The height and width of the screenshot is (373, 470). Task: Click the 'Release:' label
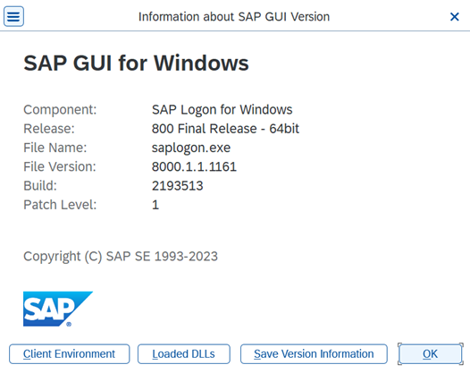49,129
